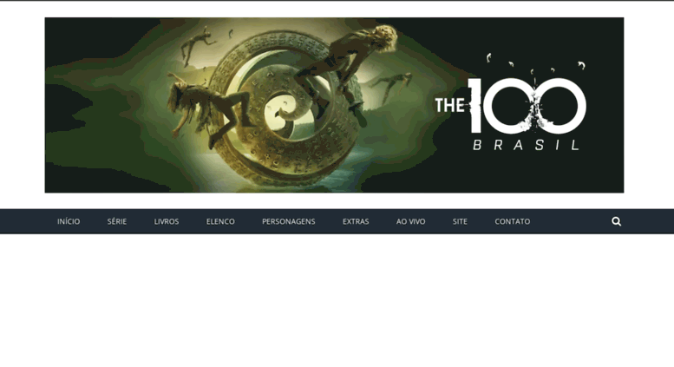Viewport: 674px width, 367px height.
Task: Select SITE in the navigation bar
Action: point(460,221)
